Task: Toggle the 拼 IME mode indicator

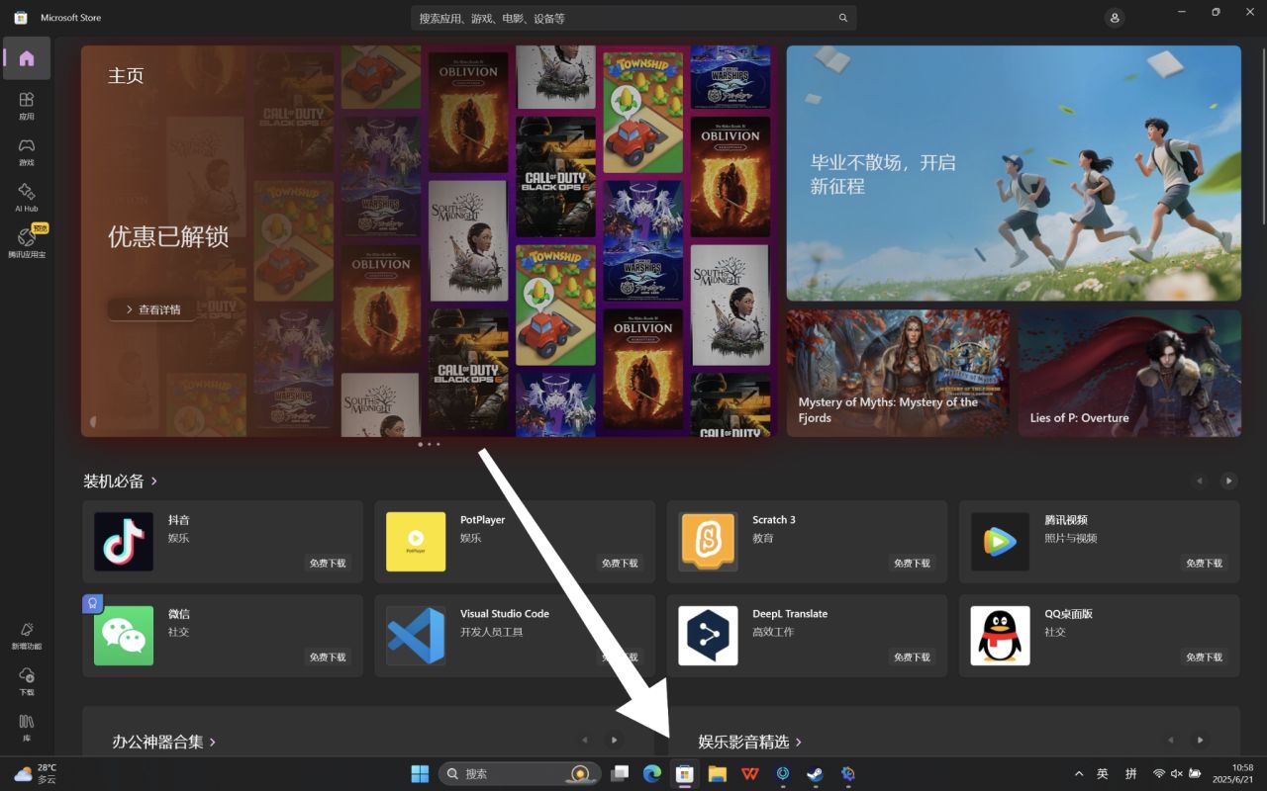Action: (x=1131, y=773)
